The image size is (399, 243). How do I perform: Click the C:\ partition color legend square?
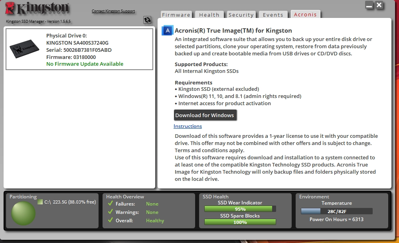[x=40, y=202]
